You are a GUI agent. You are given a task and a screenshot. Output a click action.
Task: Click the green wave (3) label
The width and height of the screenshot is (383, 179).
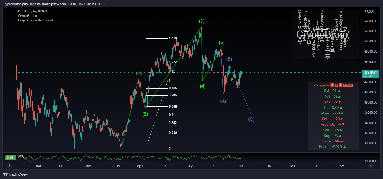[201, 21]
